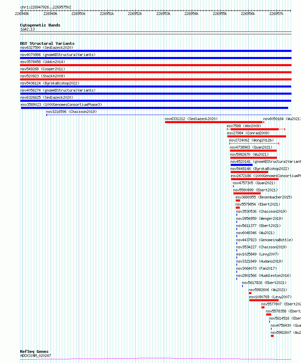Click the 226956k ruler tick label

[x=248, y=14]
